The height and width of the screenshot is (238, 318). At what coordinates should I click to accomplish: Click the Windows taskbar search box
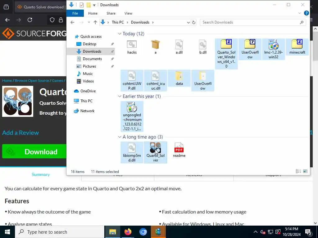60,232
